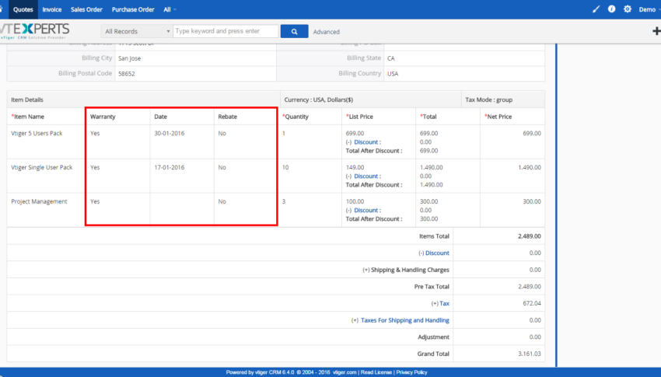
Task: Open the Sales Order module tab
Action: 86,9
